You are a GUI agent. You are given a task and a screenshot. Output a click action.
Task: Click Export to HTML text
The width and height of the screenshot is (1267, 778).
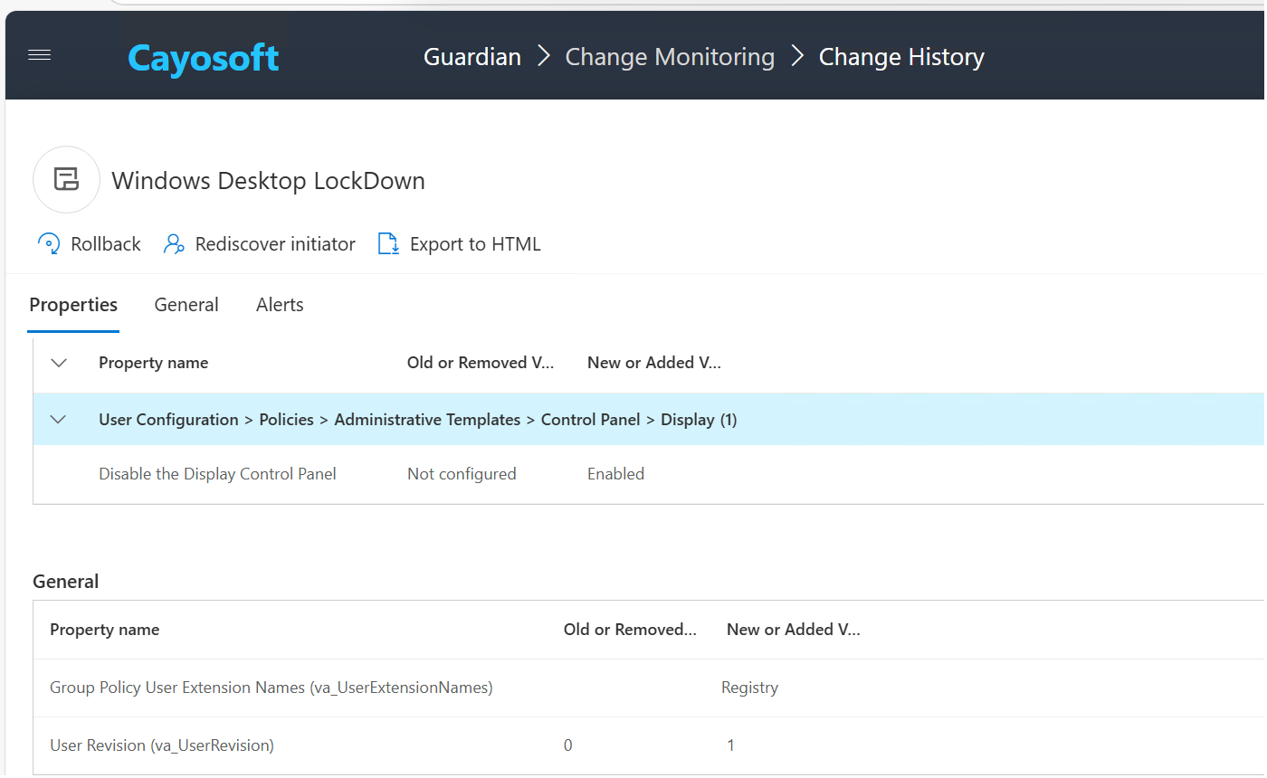pos(475,244)
